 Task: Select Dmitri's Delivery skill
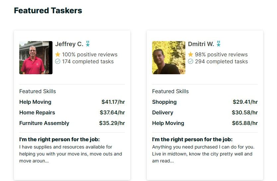click(x=163, y=113)
